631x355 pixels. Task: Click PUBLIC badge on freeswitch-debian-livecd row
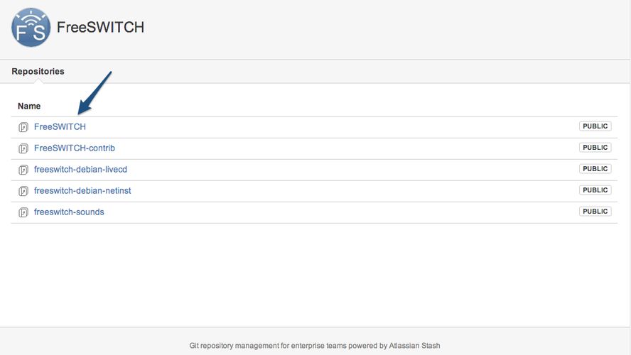click(595, 169)
